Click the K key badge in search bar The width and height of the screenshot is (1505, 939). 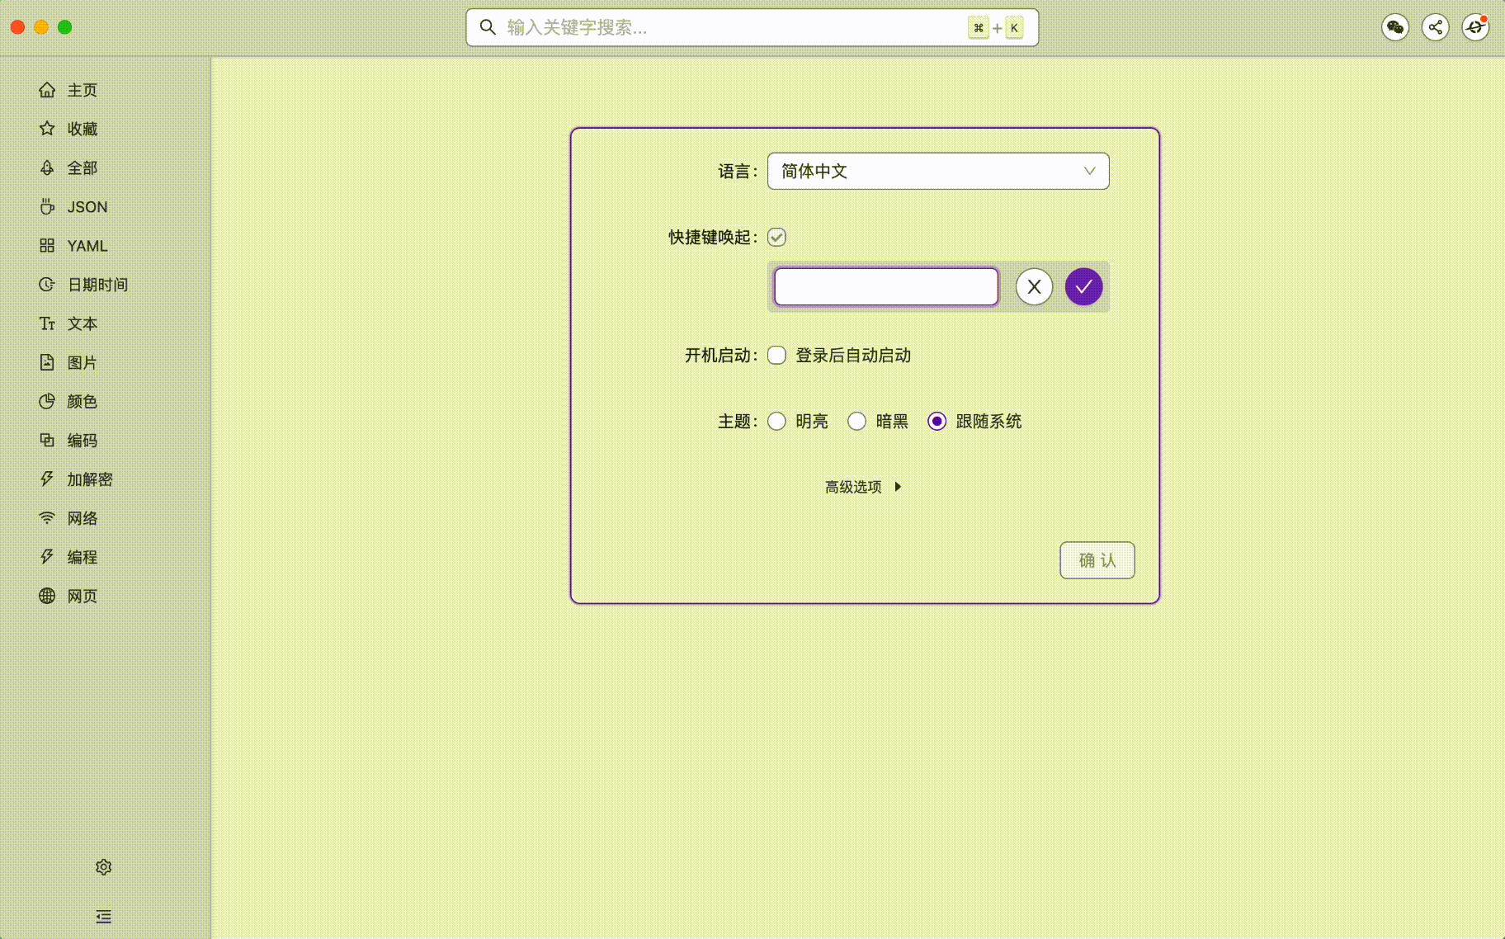tap(1014, 28)
